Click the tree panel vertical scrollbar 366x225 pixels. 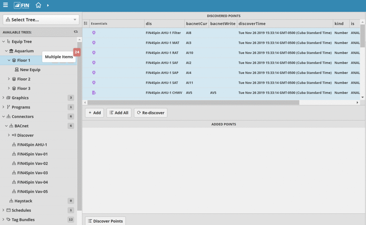pyautogui.click(x=80, y=126)
